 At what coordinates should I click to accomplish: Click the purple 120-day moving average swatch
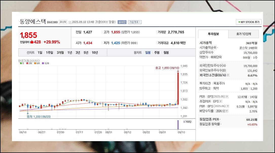pyautogui.click(x=43, y=63)
